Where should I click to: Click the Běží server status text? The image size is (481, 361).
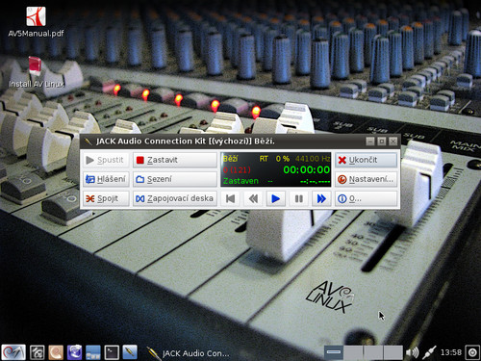230,159
